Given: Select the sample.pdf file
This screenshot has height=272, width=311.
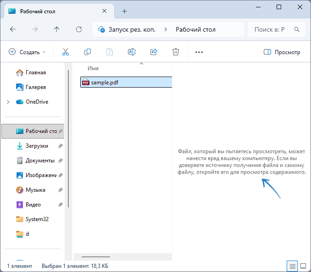Looking at the screenshot, I should pos(105,83).
